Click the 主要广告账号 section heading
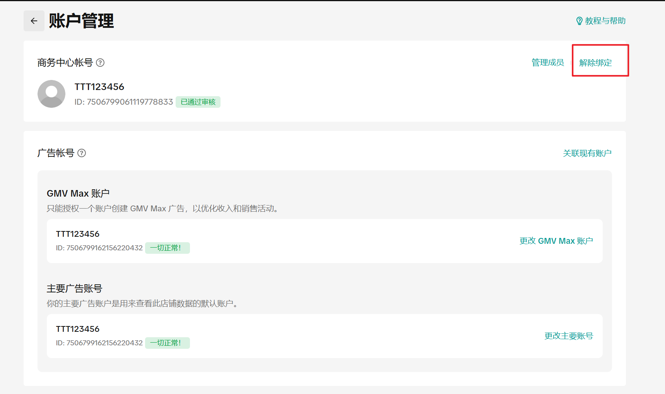 [x=74, y=289]
